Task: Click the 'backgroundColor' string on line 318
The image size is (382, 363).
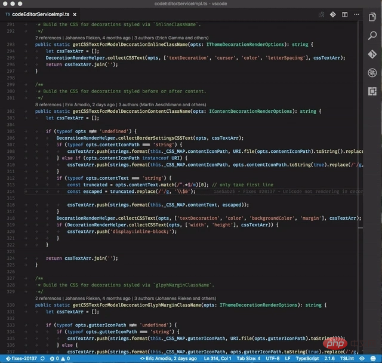Action: tap(270, 219)
